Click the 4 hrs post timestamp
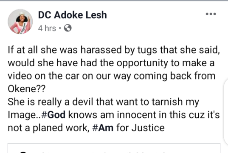228x153 pixels. (x=47, y=28)
